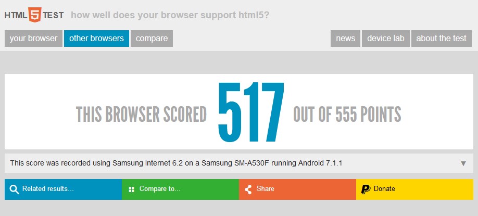This screenshot has width=478, height=216.
Task: Click the 'Compare to...' button
Action: tap(181, 189)
